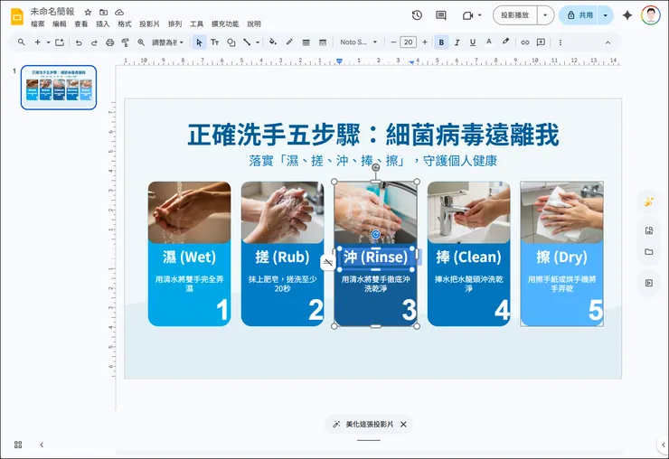Rename the 未命名簡報 title
Screen dimensions: 669x459
point(52,12)
